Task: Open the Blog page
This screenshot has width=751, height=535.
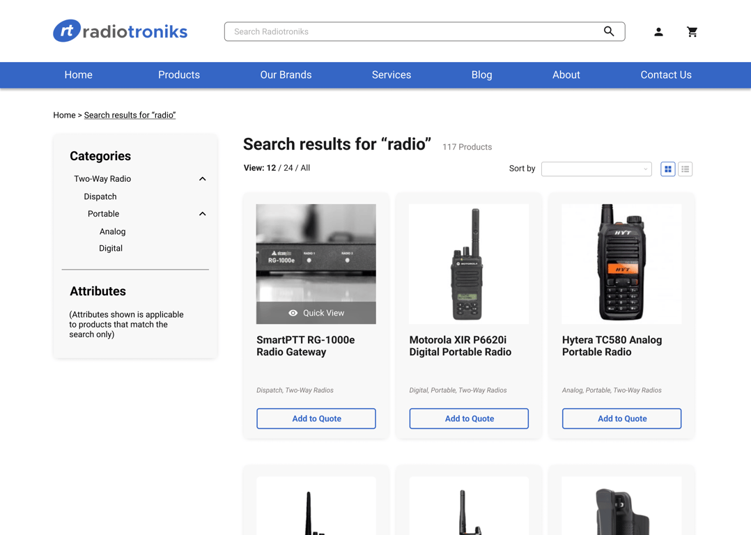Action: (x=482, y=75)
